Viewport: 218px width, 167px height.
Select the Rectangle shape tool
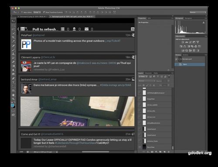tap(13, 91)
